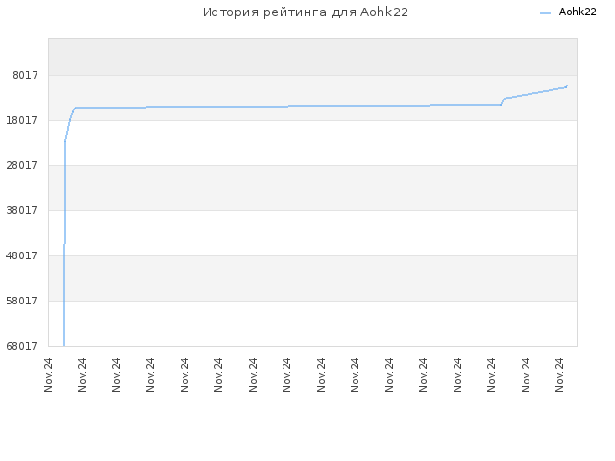Click the Aohk22 legend line marker
The height and width of the screenshot is (461, 615).
coord(545,13)
